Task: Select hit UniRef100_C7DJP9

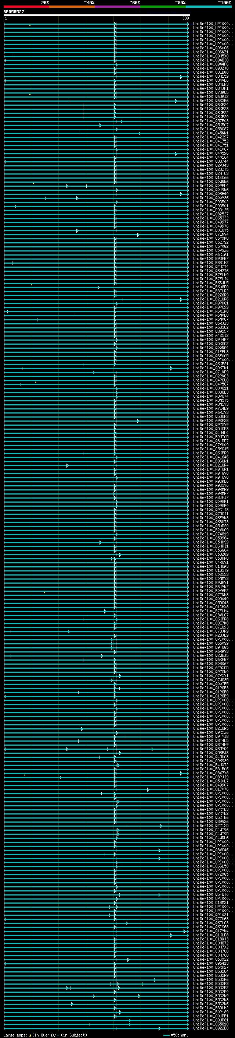Action: 210,631
